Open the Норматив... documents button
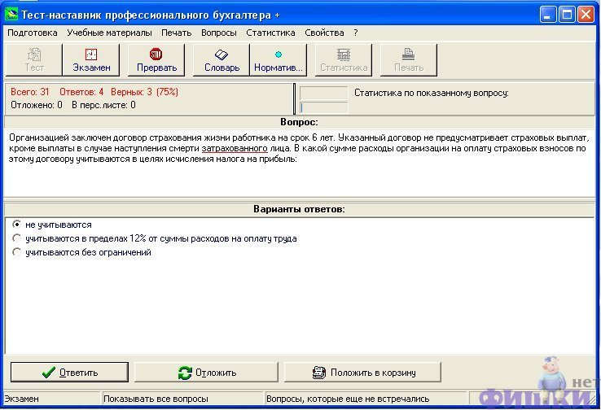 (x=279, y=60)
